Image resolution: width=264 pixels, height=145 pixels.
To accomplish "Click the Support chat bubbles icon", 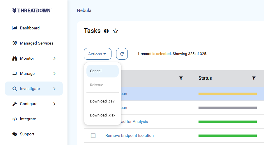I will 15,134.
